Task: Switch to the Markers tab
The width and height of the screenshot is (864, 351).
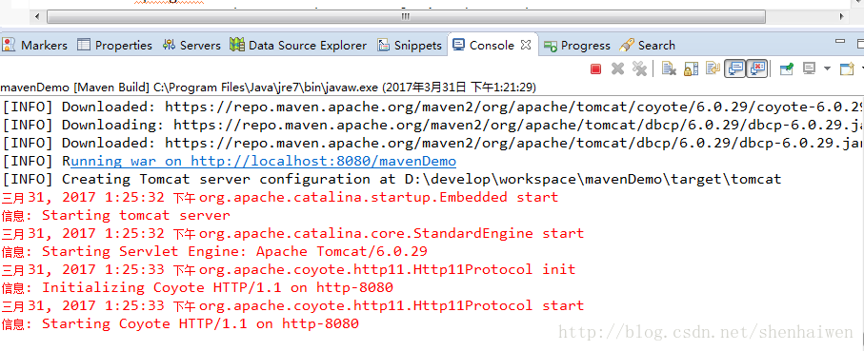Action: click(34, 45)
